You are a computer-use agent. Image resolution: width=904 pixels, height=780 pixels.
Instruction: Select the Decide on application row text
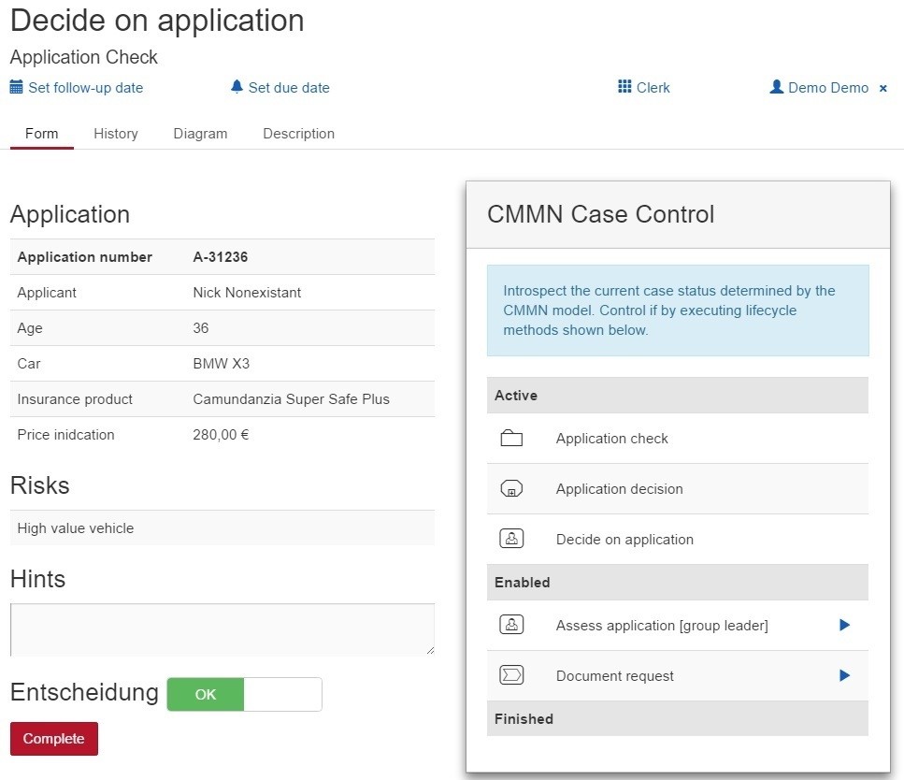[x=624, y=540]
